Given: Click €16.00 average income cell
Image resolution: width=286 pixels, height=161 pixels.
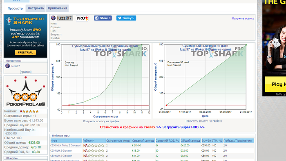Looking at the screenshot, I should tap(136, 151).
